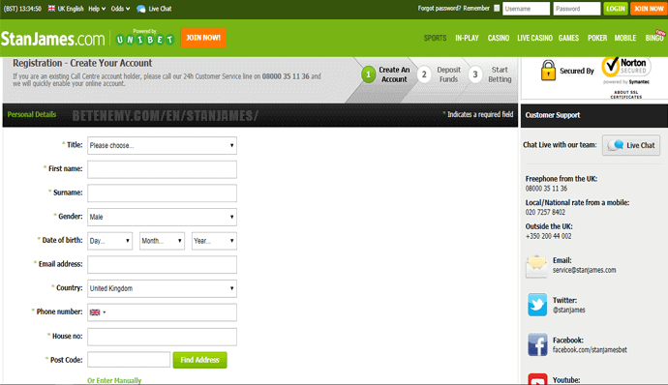The image size is (668, 385).
Task: Click the First name input field
Action: (x=162, y=169)
